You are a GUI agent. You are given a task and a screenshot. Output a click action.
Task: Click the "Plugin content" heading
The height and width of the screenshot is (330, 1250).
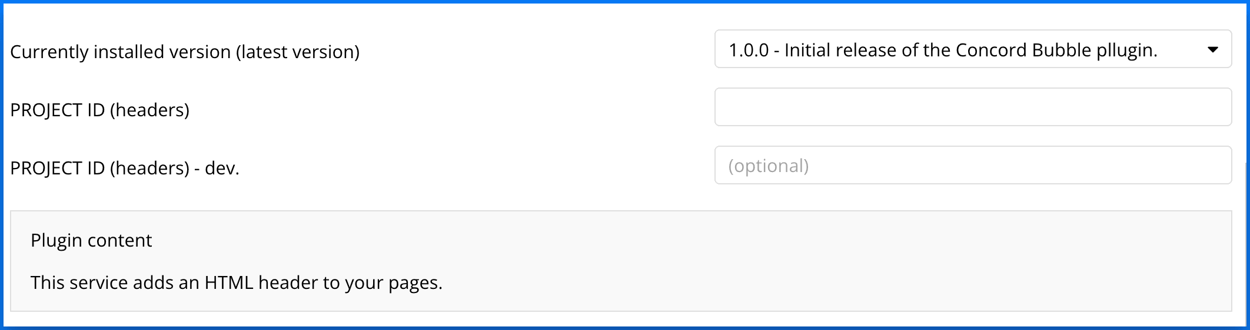click(x=91, y=240)
